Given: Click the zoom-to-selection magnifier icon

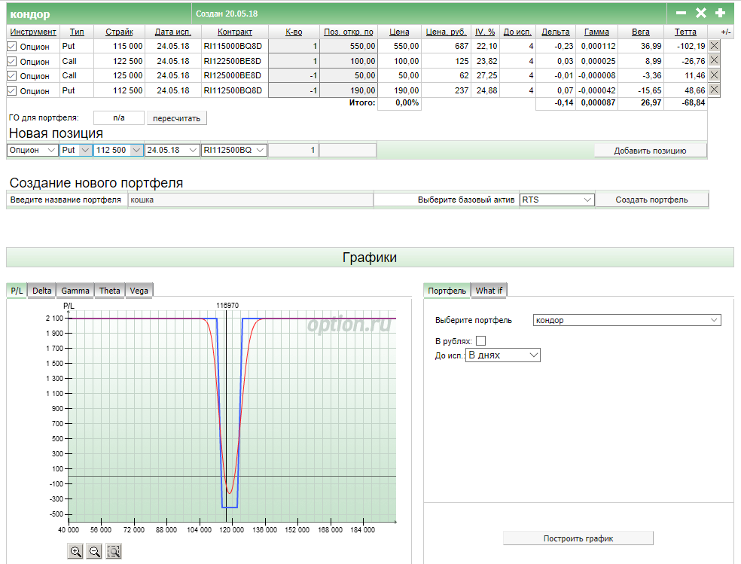Looking at the screenshot, I should click(x=114, y=551).
